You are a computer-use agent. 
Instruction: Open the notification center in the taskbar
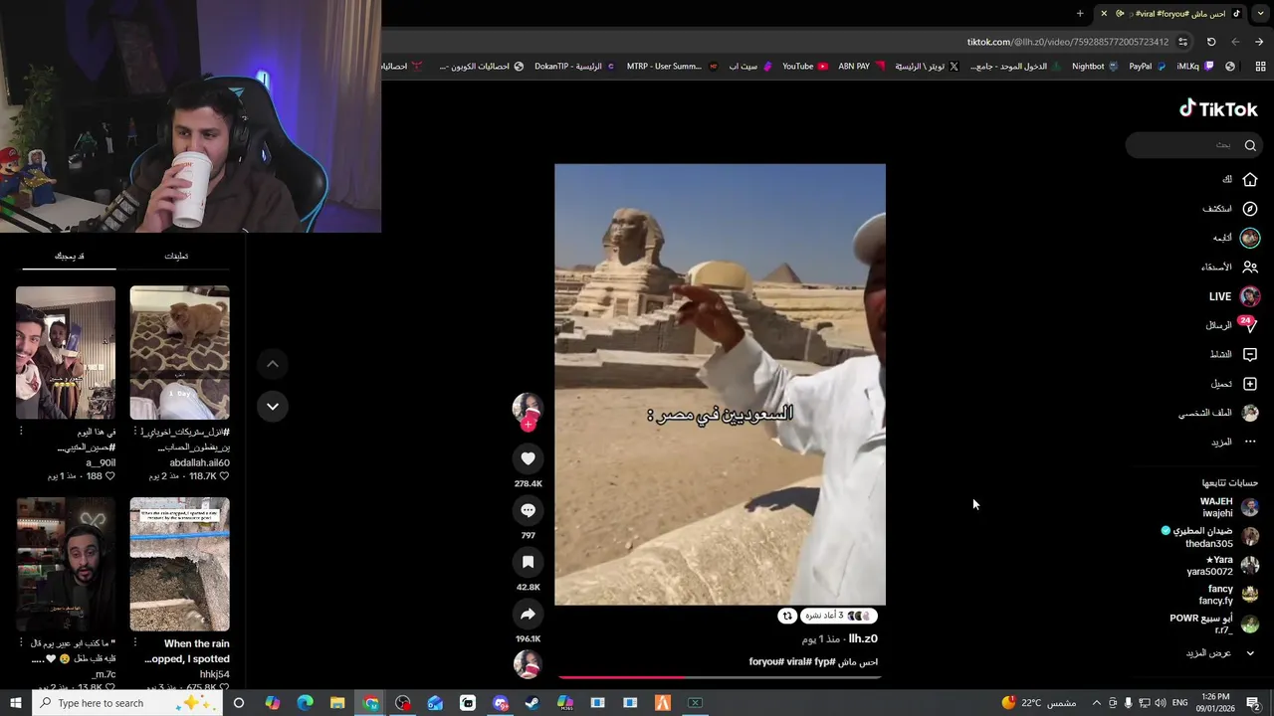1253,703
